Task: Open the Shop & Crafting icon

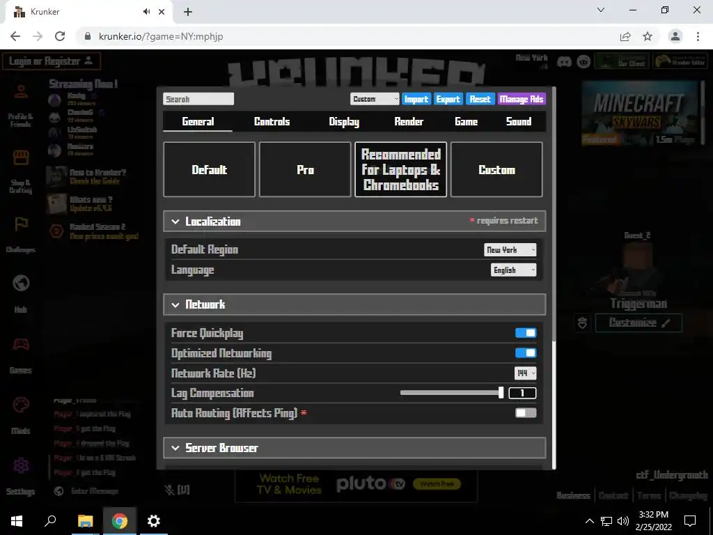Action: tap(21, 157)
